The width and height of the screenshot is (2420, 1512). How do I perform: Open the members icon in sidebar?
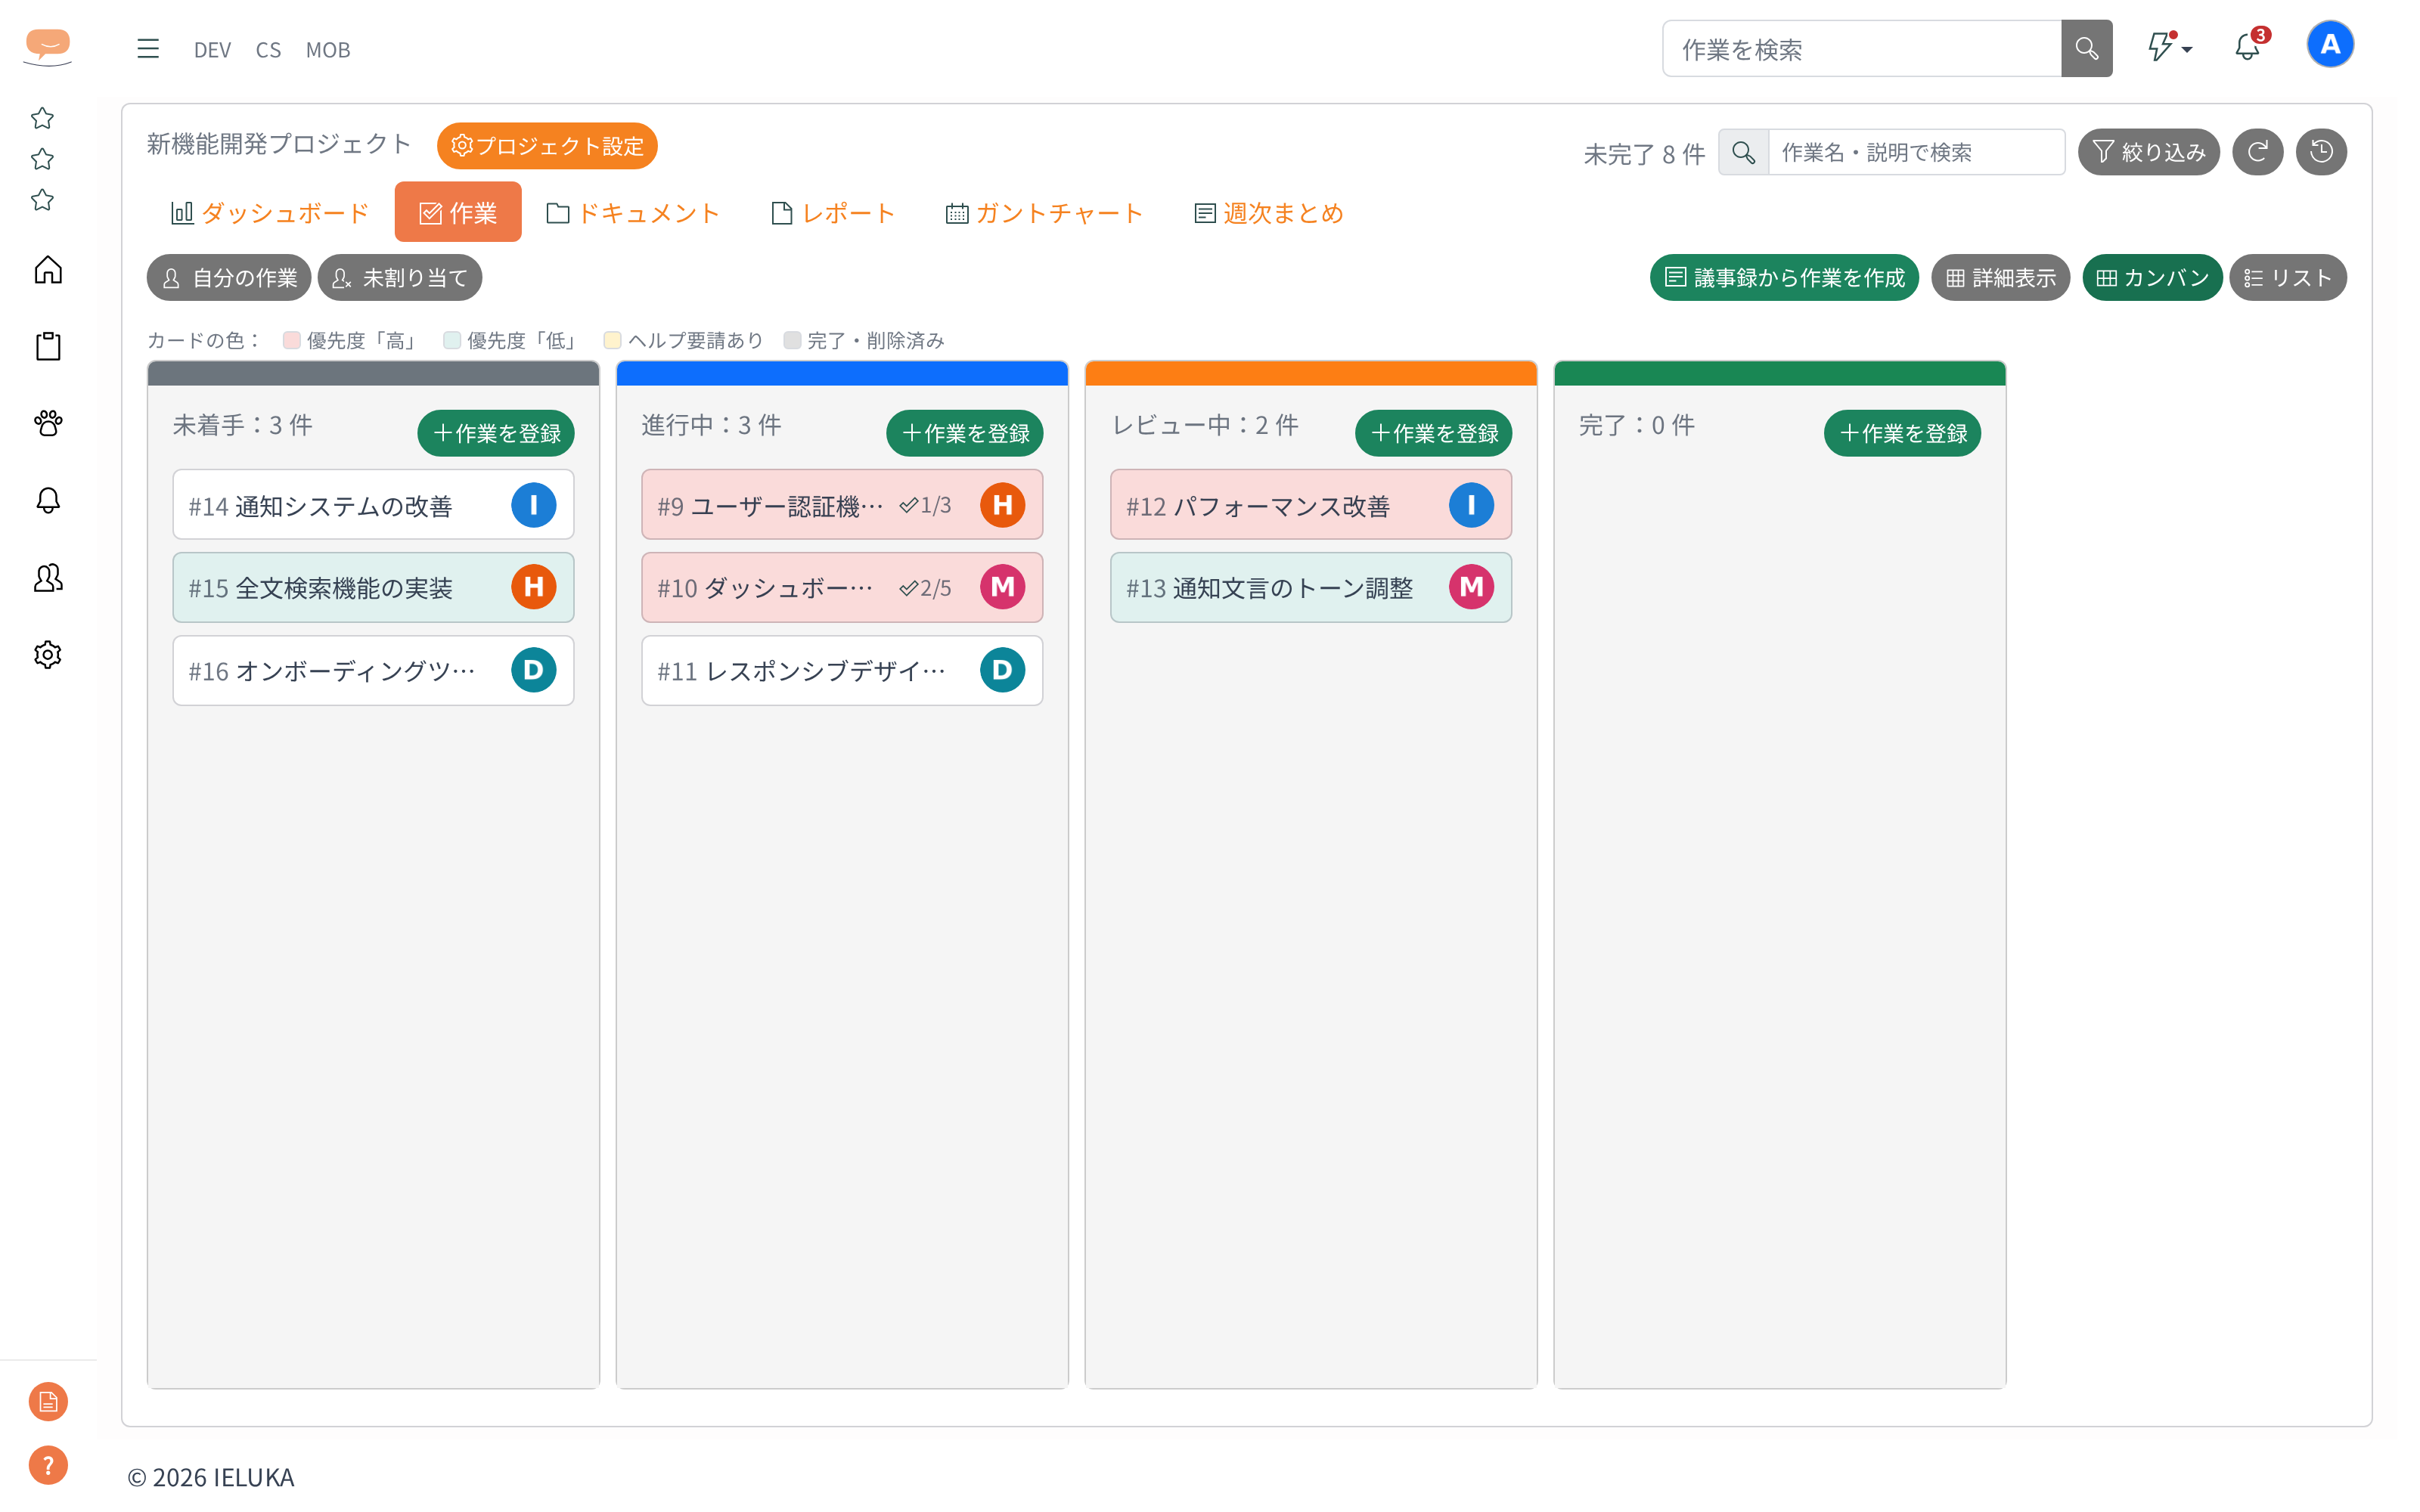[48, 578]
